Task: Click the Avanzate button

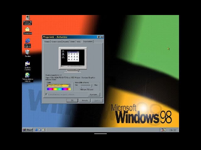Action: tap(94, 94)
